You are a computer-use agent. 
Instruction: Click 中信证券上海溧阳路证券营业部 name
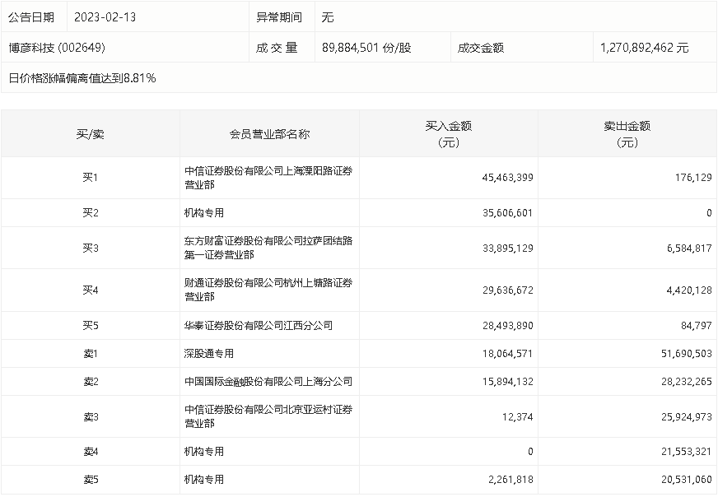[268, 178]
